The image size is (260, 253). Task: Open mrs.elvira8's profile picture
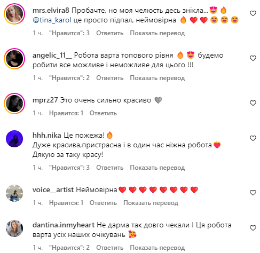[14, 14]
